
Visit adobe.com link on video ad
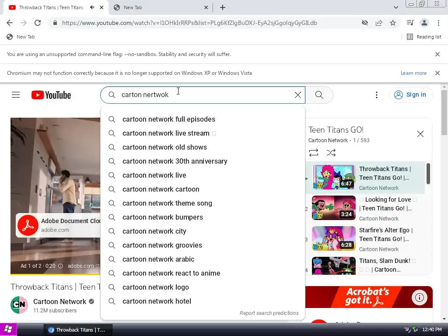[83, 266]
